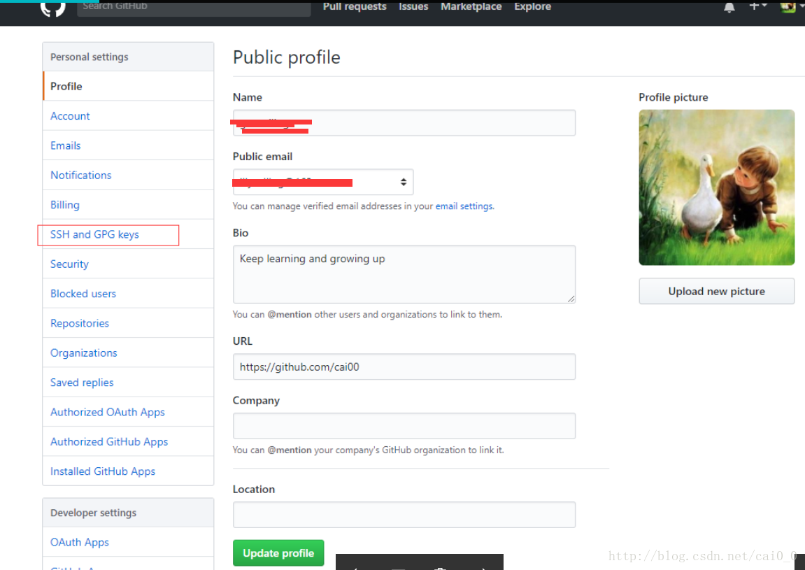Click the Update profile button
Image resolution: width=805 pixels, height=570 pixels.
click(278, 553)
